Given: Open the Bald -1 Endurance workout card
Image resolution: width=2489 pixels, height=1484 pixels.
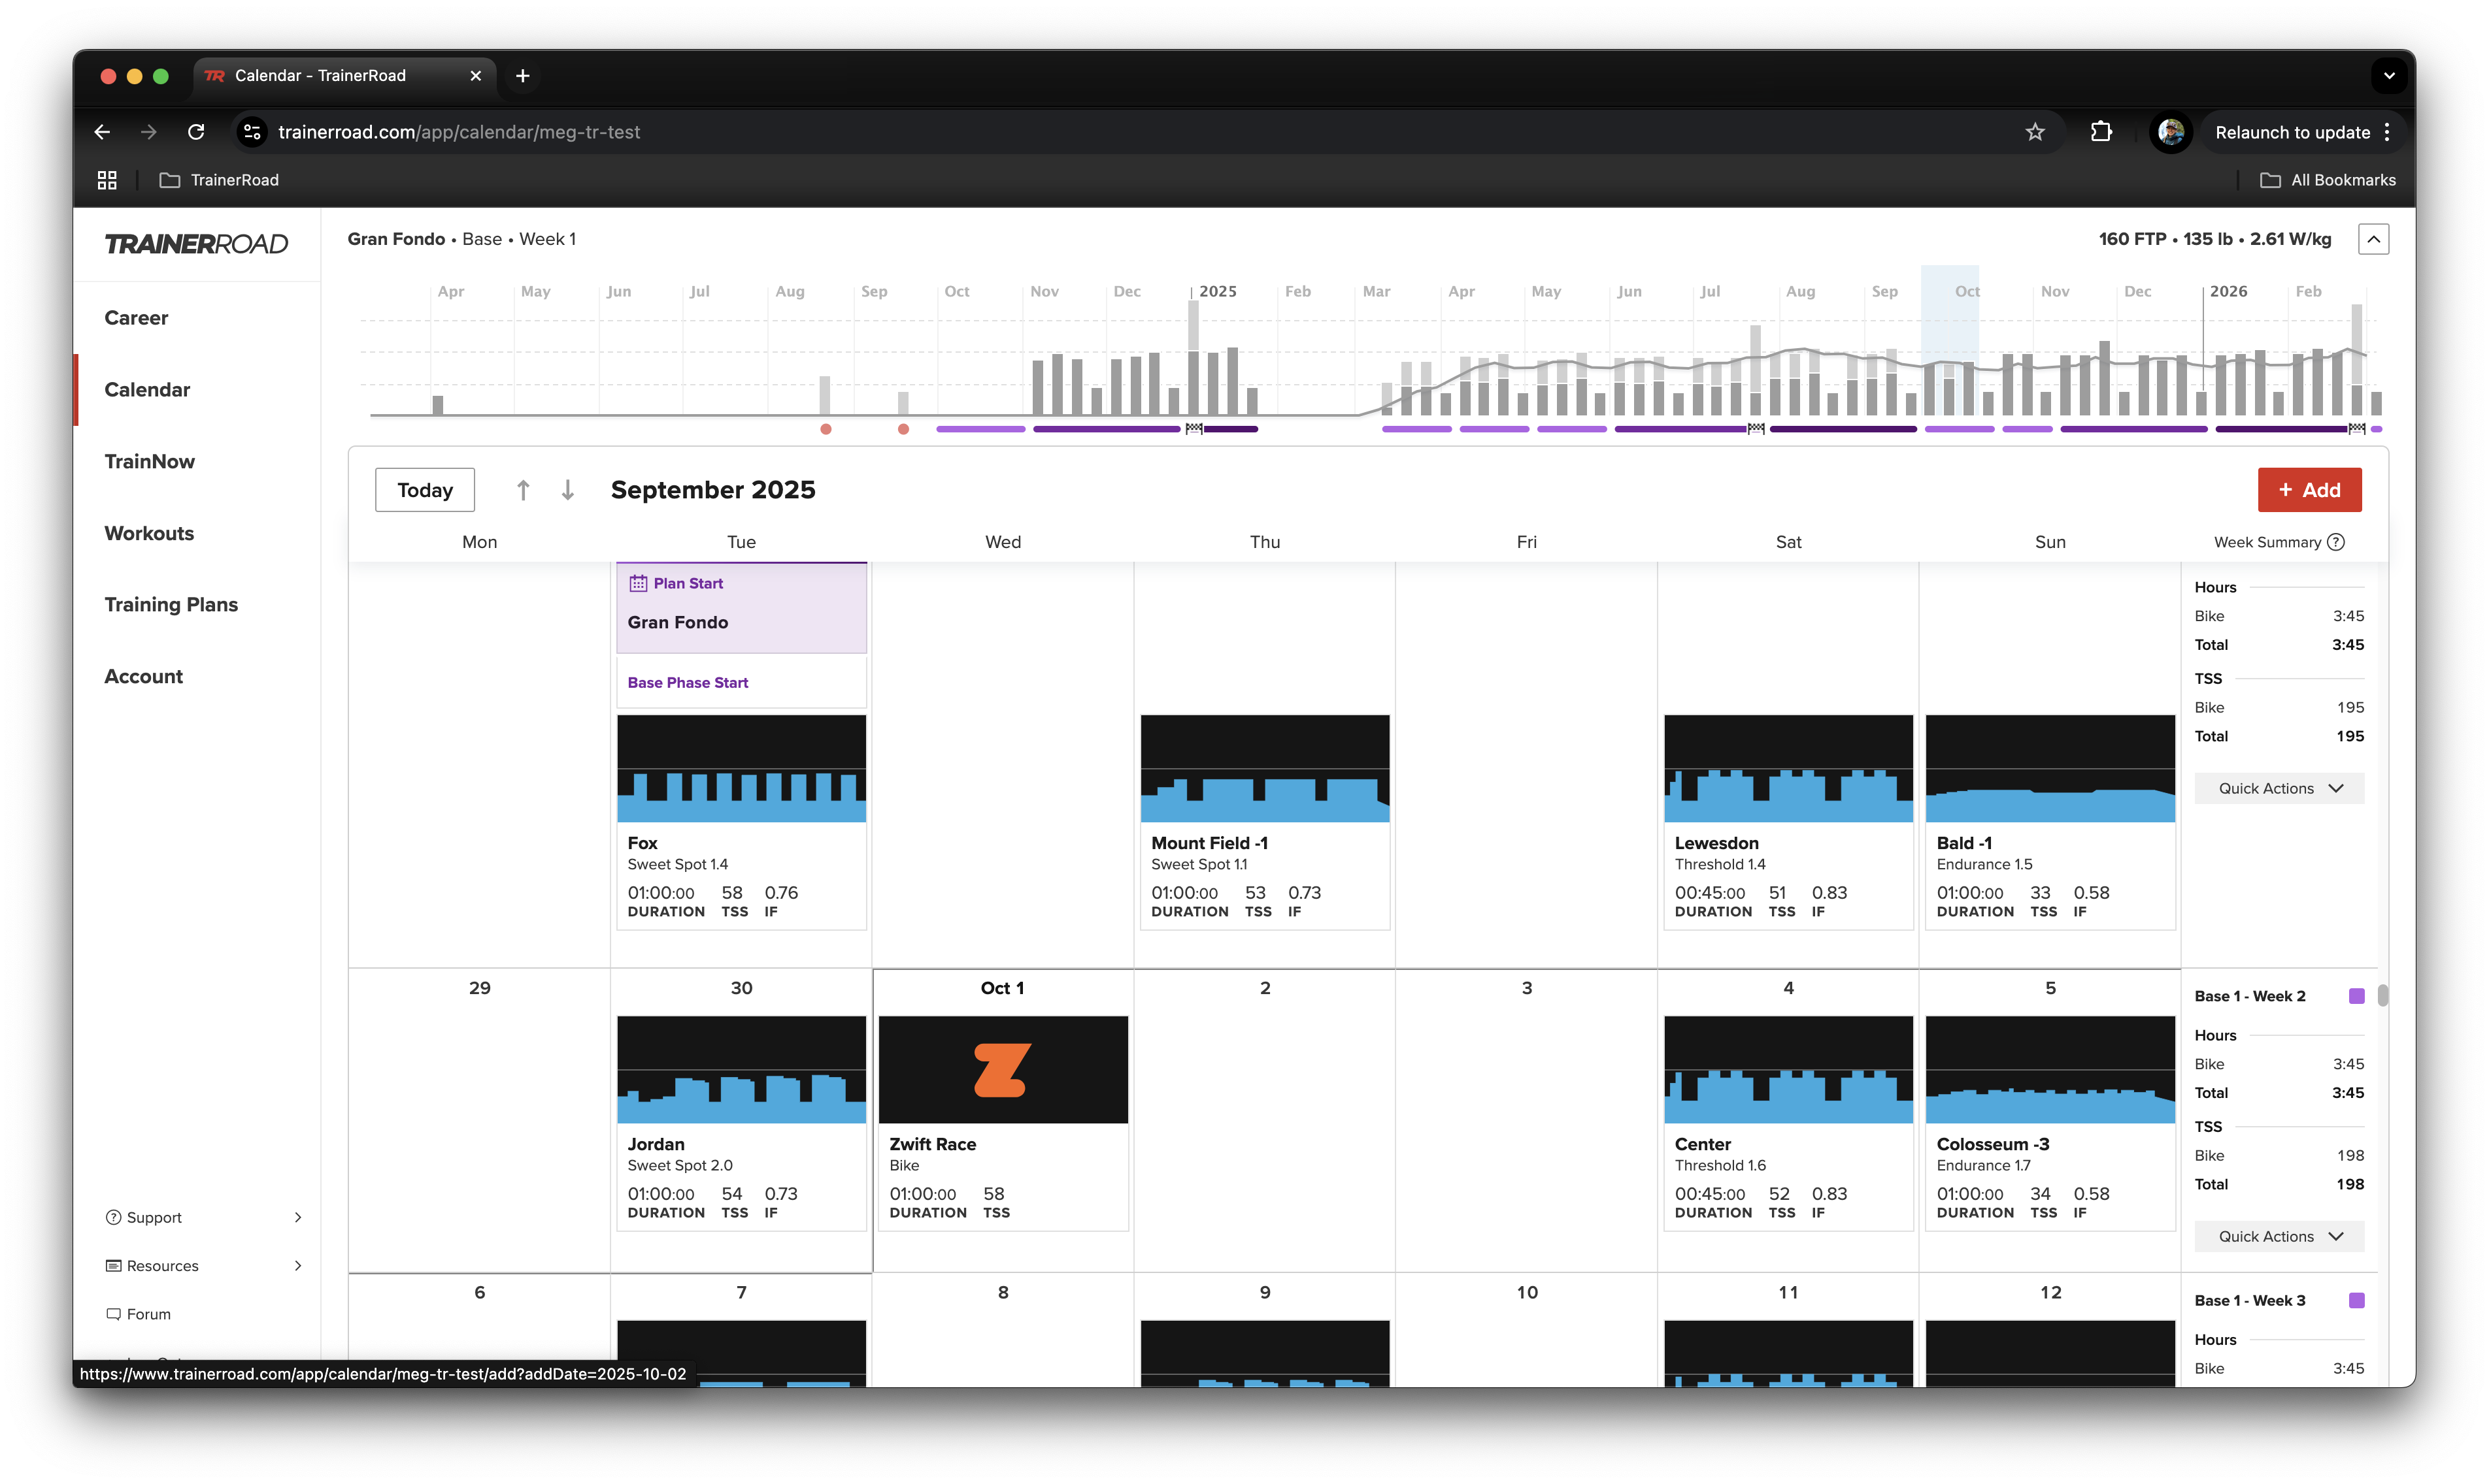Looking at the screenshot, I should (x=2050, y=822).
